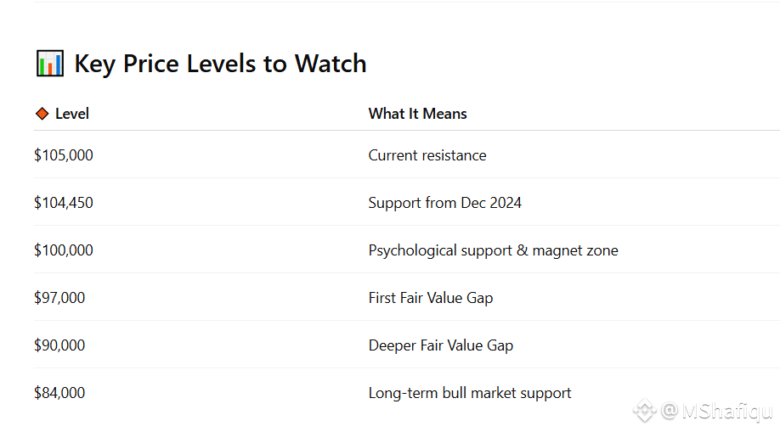
Task: Click Psychological support & magnet zone text
Action: [x=493, y=250]
